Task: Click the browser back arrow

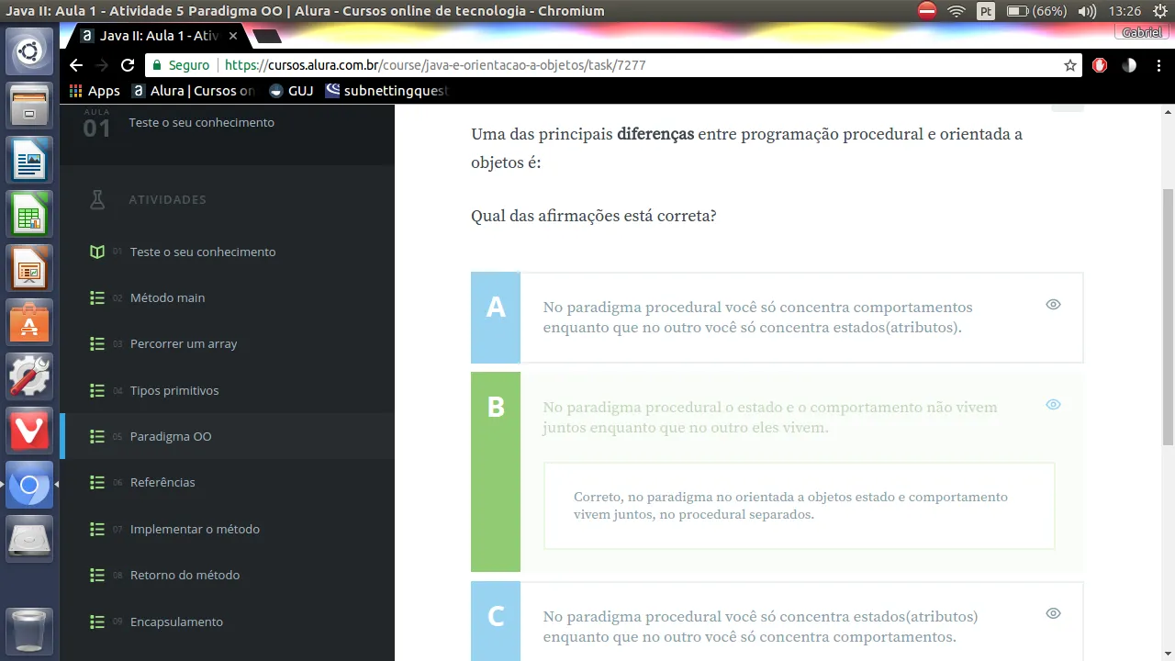Action: [x=76, y=65]
